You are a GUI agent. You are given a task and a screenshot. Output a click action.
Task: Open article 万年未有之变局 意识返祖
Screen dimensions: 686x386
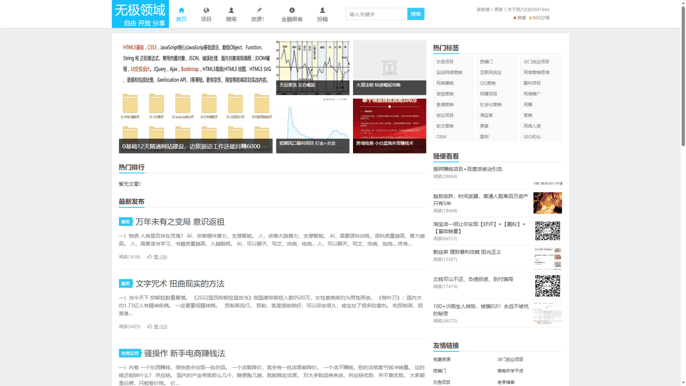(x=180, y=222)
